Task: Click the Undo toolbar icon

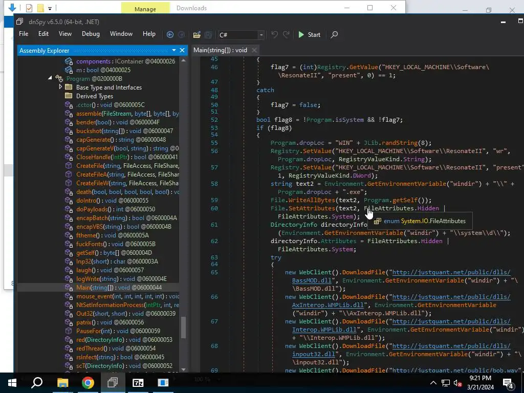Action: [274, 34]
